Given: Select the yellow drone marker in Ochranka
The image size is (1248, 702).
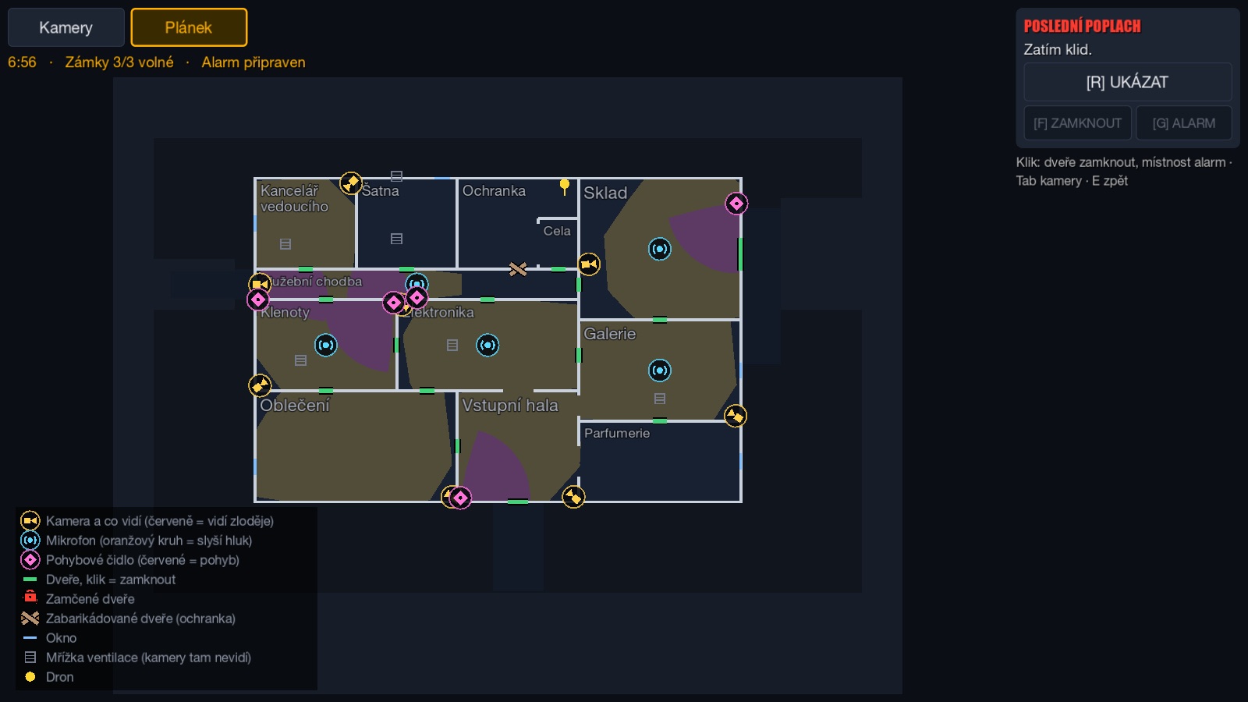Looking at the screenshot, I should 565,186.
